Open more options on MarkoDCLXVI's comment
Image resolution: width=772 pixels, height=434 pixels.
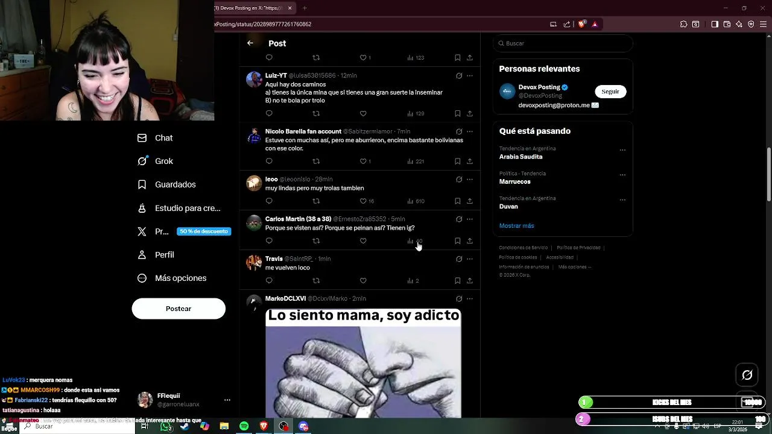click(x=470, y=298)
